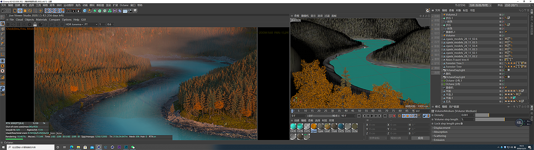Open the 世界坐标 dropdown

(x=378, y=138)
